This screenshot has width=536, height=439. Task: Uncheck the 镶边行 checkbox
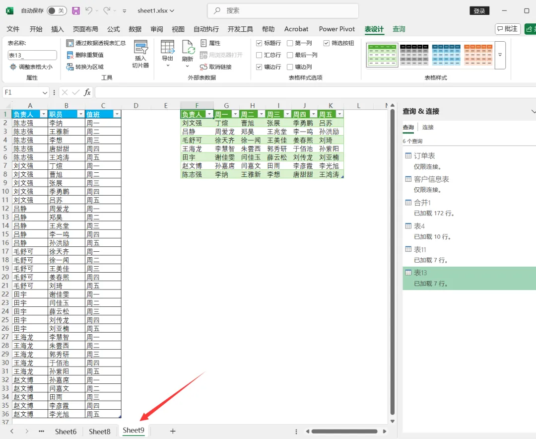coord(259,67)
